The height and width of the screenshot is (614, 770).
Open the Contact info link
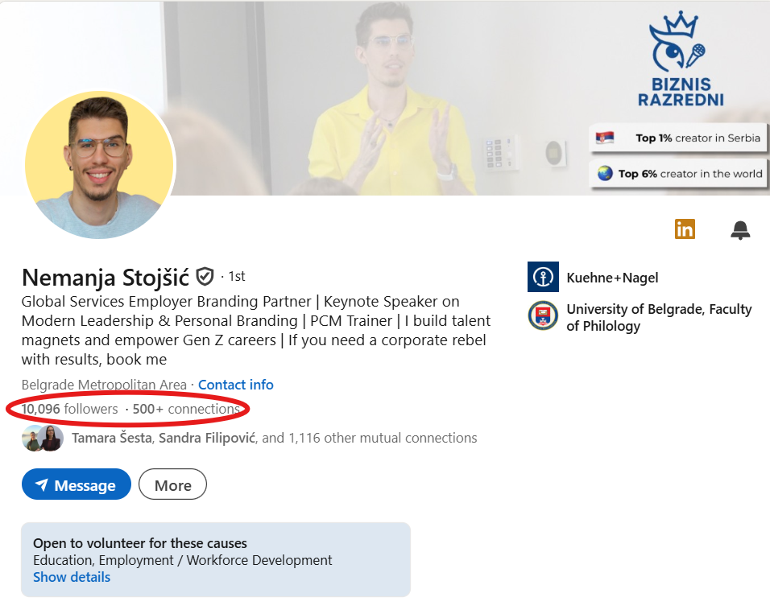point(236,385)
